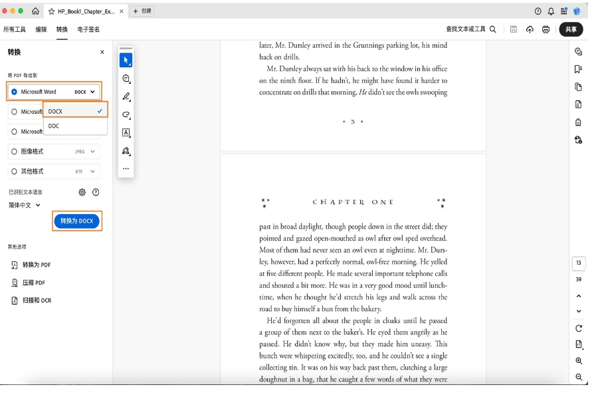Switch to the 编辑 tab
Screen dimensions: 596x393
(x=41, y=29)
